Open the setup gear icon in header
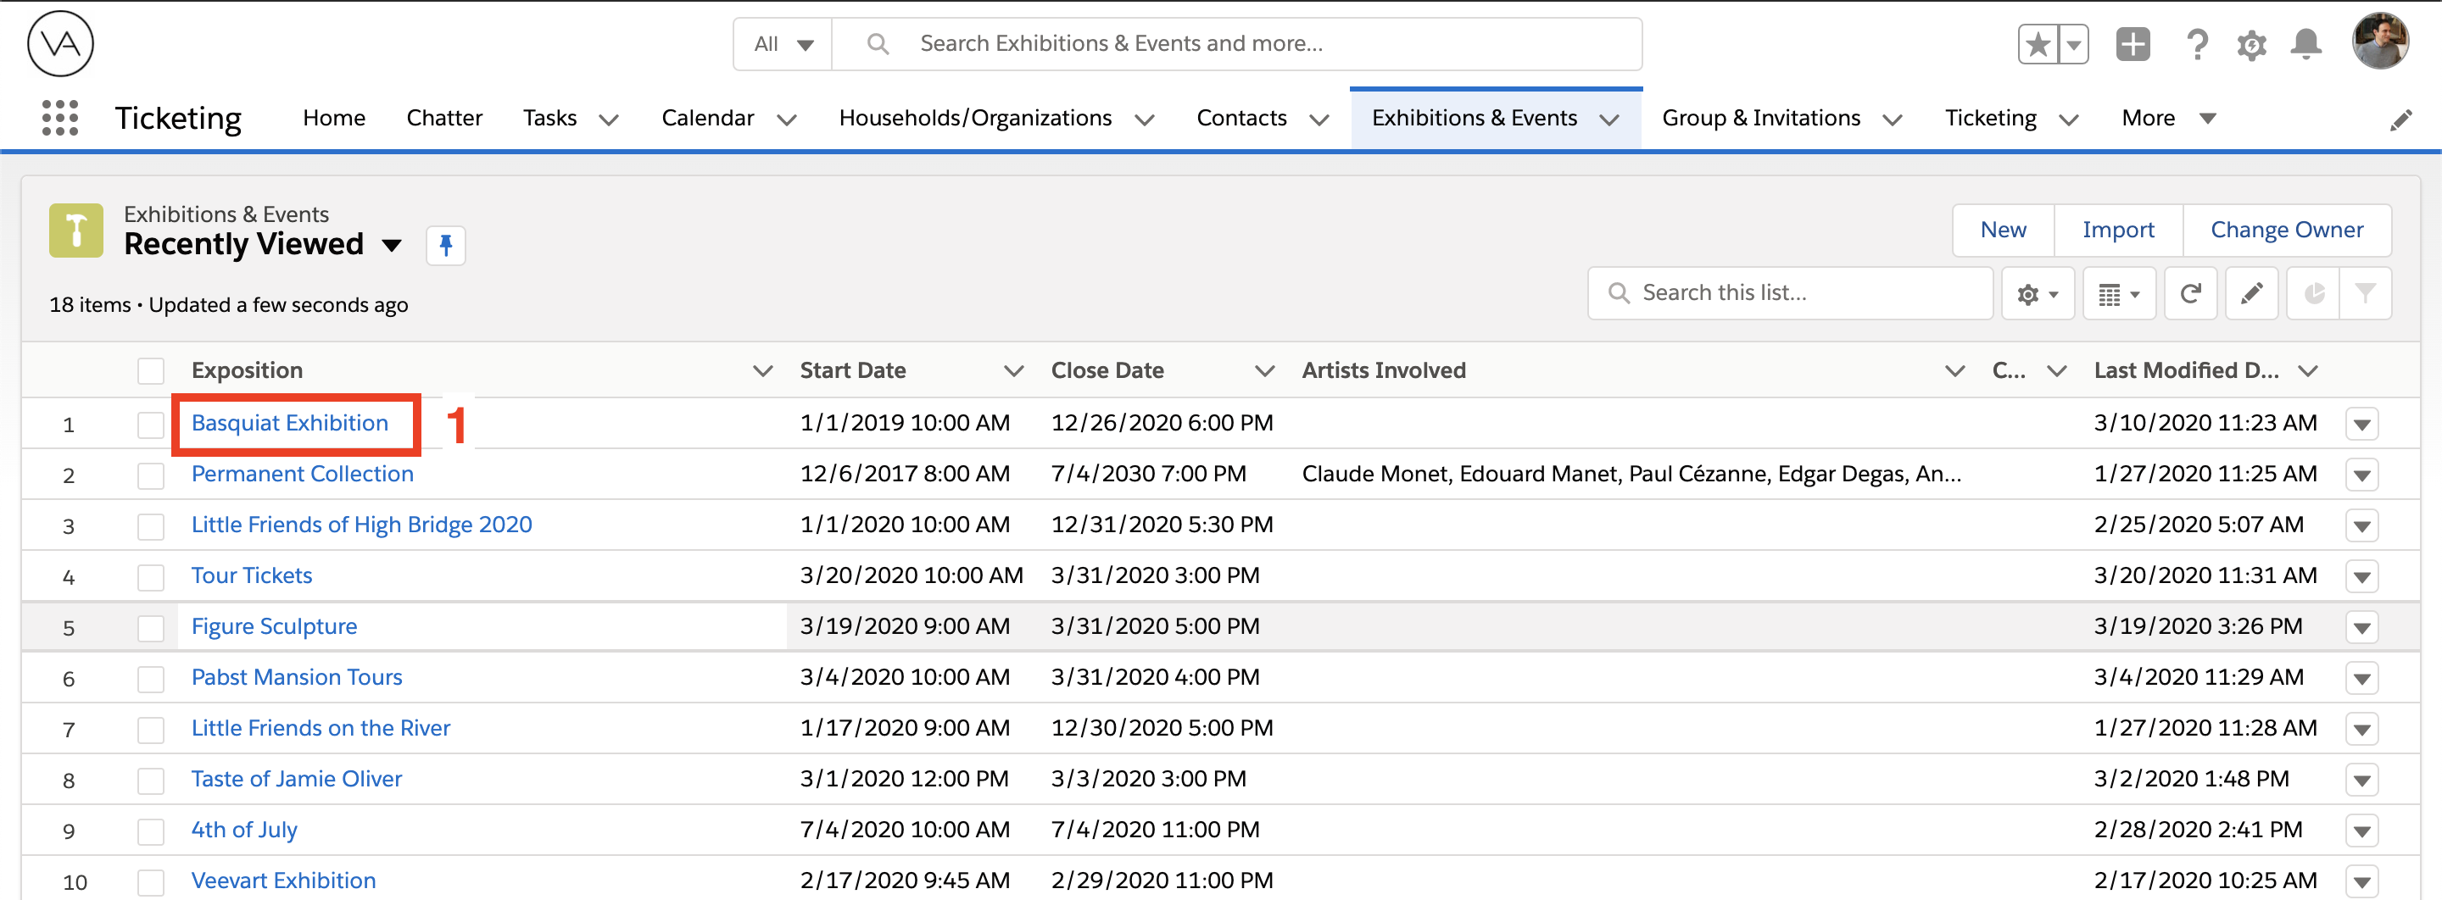The width and height of the screenshot is (2442, 900). [x=2251, y=45]
